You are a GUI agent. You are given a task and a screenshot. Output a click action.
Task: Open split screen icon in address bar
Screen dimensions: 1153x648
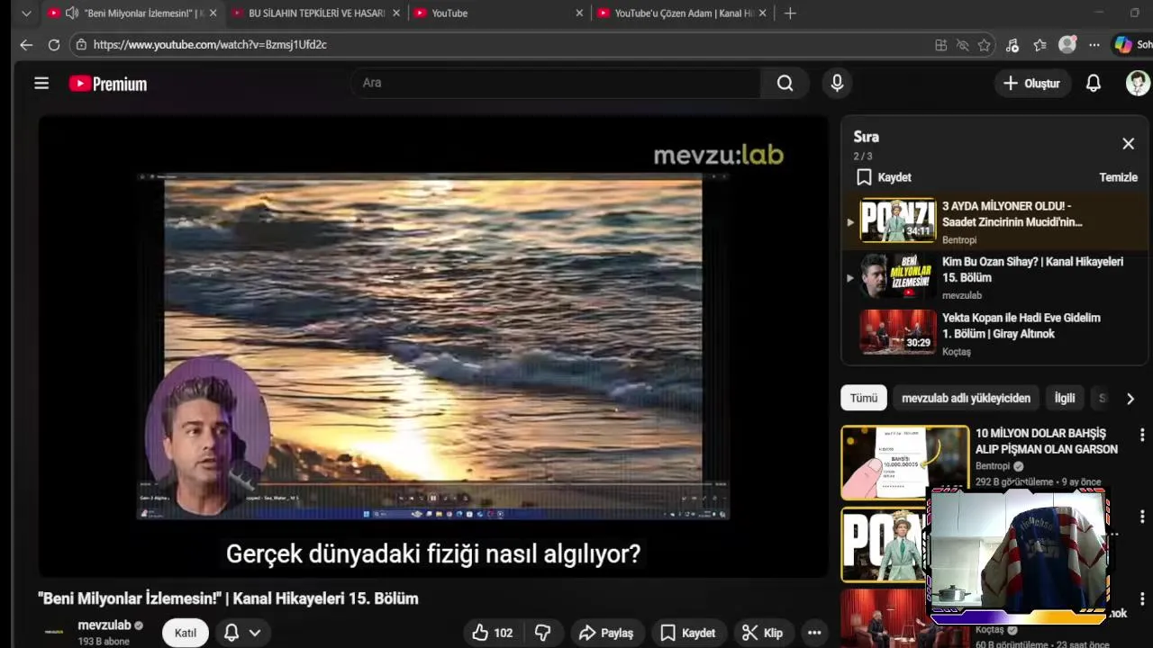[x=940, y=45]
